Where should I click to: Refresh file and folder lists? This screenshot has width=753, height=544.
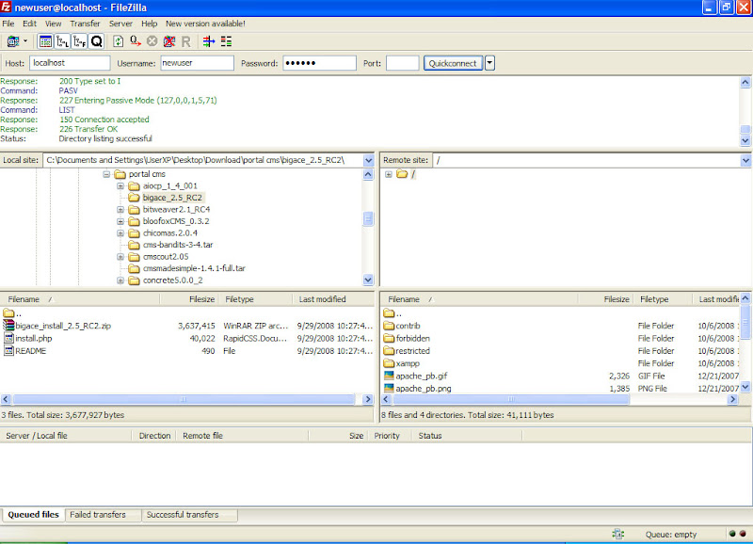[118, 41]
